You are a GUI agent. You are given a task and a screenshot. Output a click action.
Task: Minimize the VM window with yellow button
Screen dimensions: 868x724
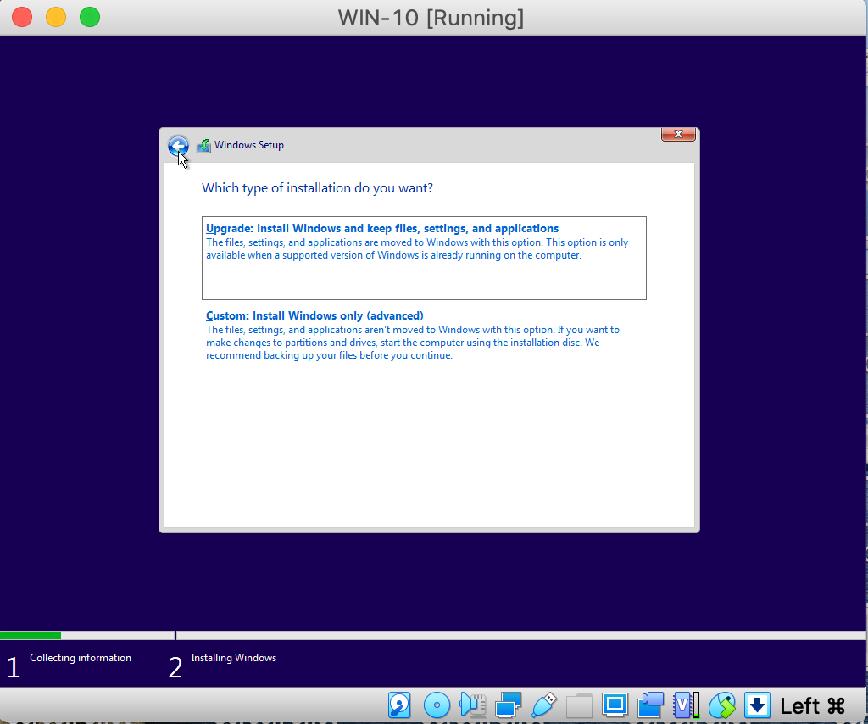coord(56,17)
